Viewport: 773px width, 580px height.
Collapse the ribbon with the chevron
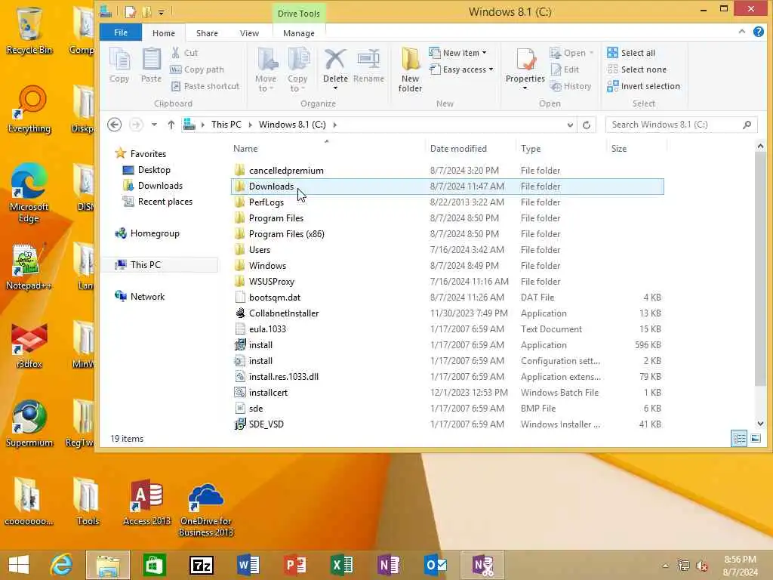[x=742, y=32]
